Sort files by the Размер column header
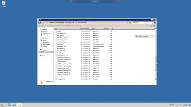 coord(108,29)
